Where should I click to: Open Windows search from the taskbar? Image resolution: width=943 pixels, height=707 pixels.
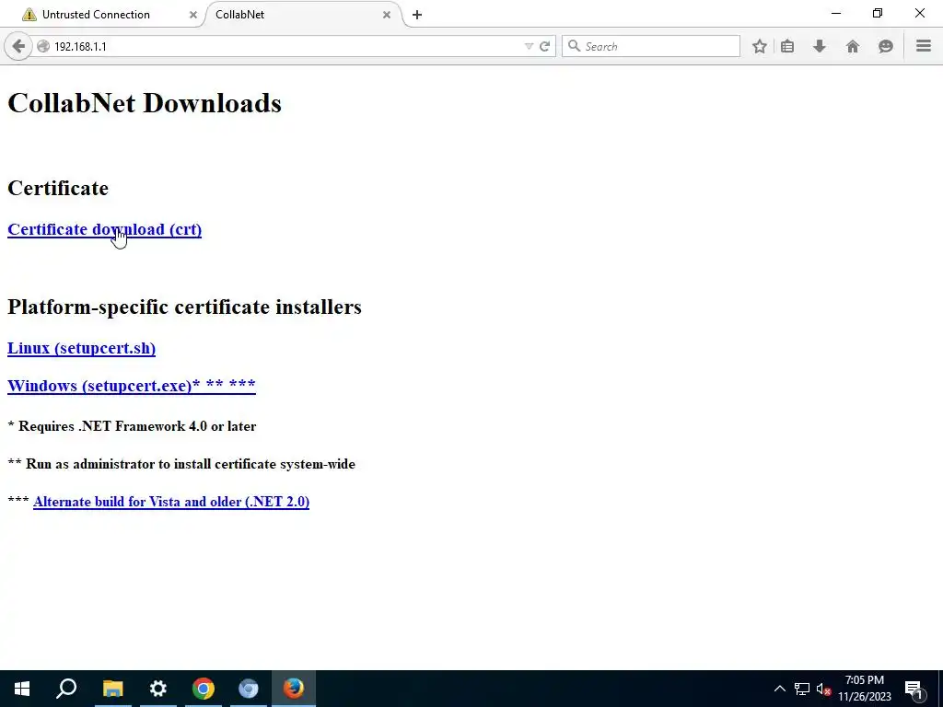[x=66, y=689]
